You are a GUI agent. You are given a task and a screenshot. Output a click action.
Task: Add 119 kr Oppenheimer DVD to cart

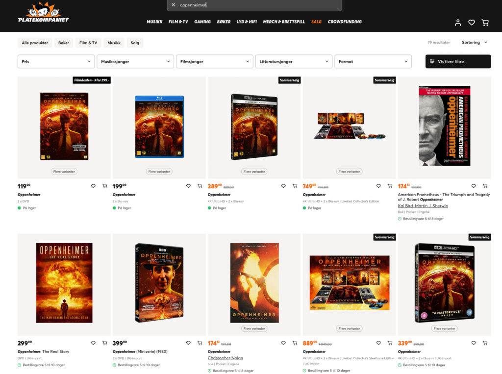(105, 186)
